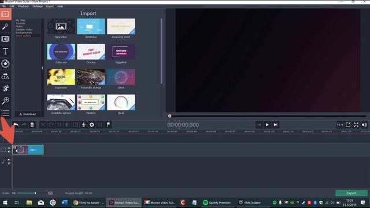This screenshot has width=370, height=208.
Task: Mute the video track audio
Action: (9, 151)
